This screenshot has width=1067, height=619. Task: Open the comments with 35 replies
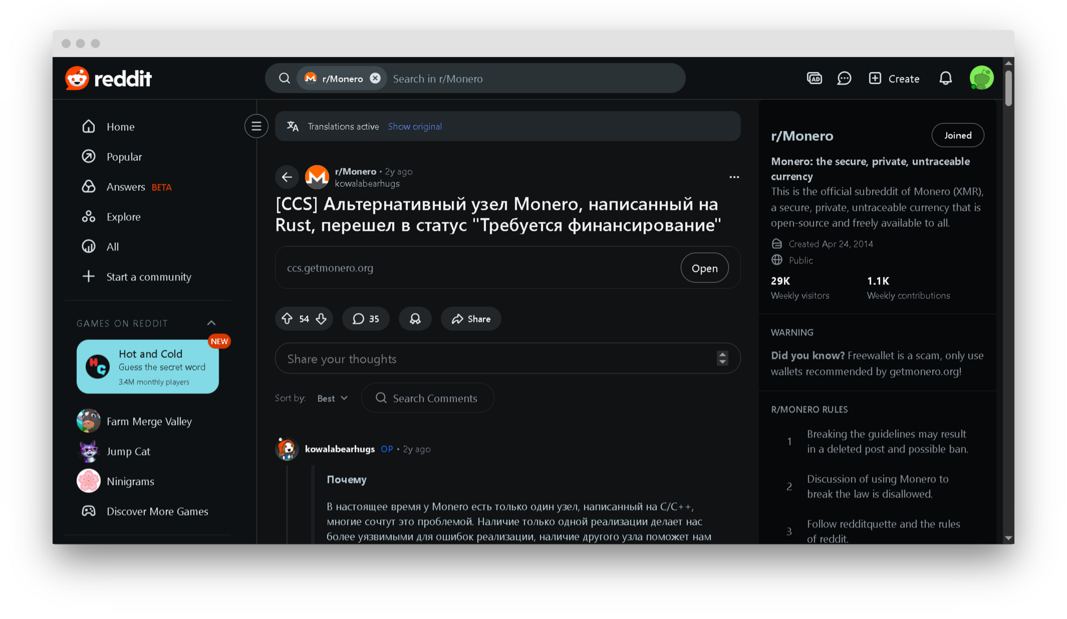point(365,319)
